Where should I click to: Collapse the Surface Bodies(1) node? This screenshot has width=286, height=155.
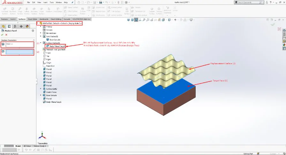pyautogui.click(x=41, y=43)
